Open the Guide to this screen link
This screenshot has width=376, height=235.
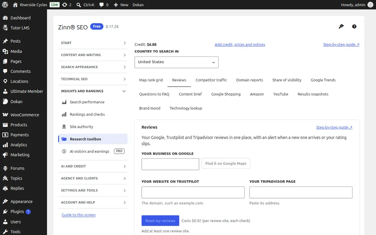[78, 215]
